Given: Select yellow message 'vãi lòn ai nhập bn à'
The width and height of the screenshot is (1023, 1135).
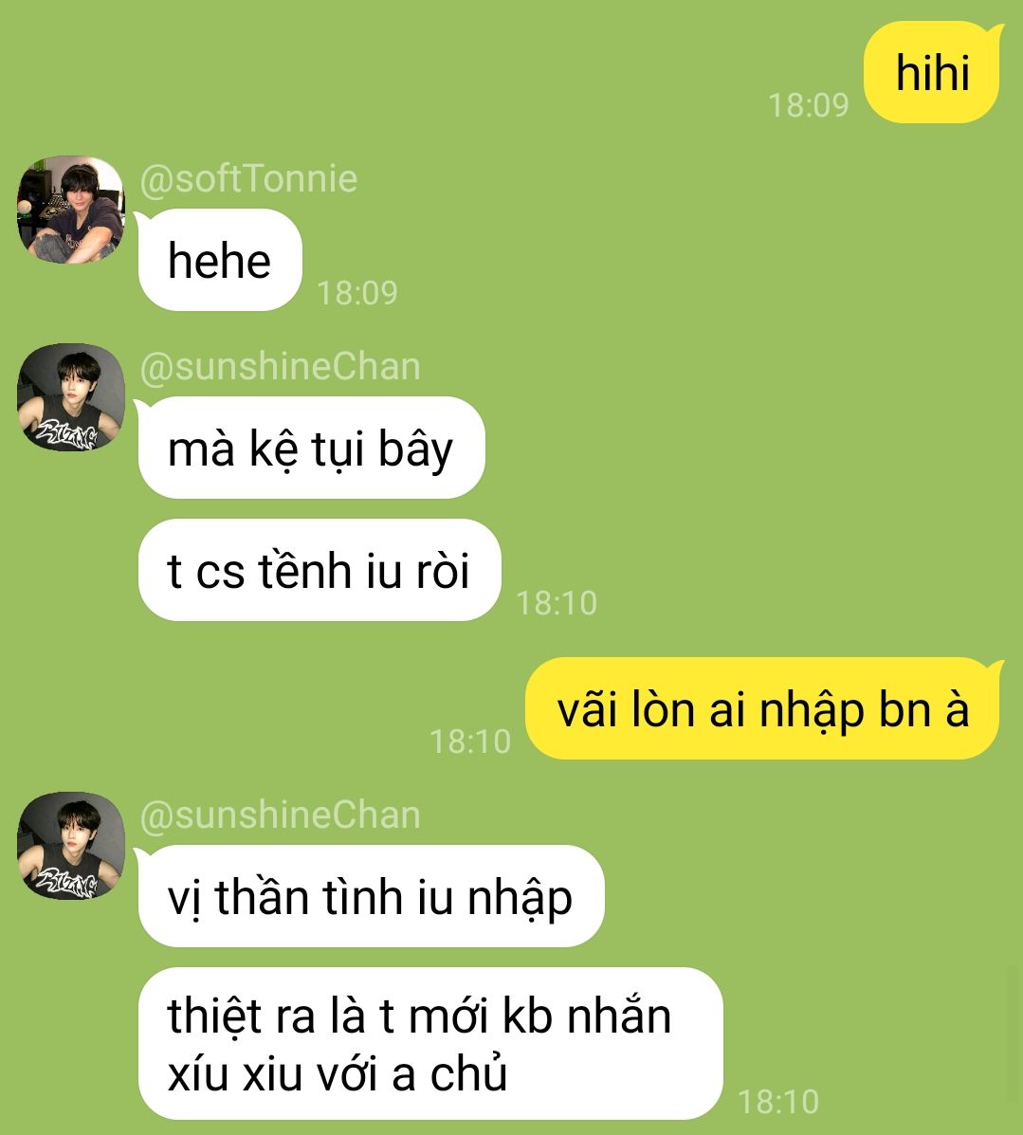Looking at the screenshot, I should (762, 708).
